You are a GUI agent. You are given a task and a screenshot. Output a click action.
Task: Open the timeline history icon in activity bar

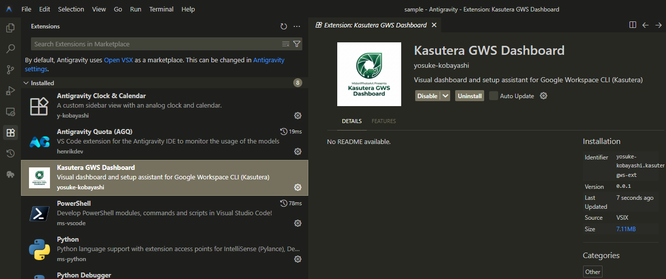tap(10, 153)
